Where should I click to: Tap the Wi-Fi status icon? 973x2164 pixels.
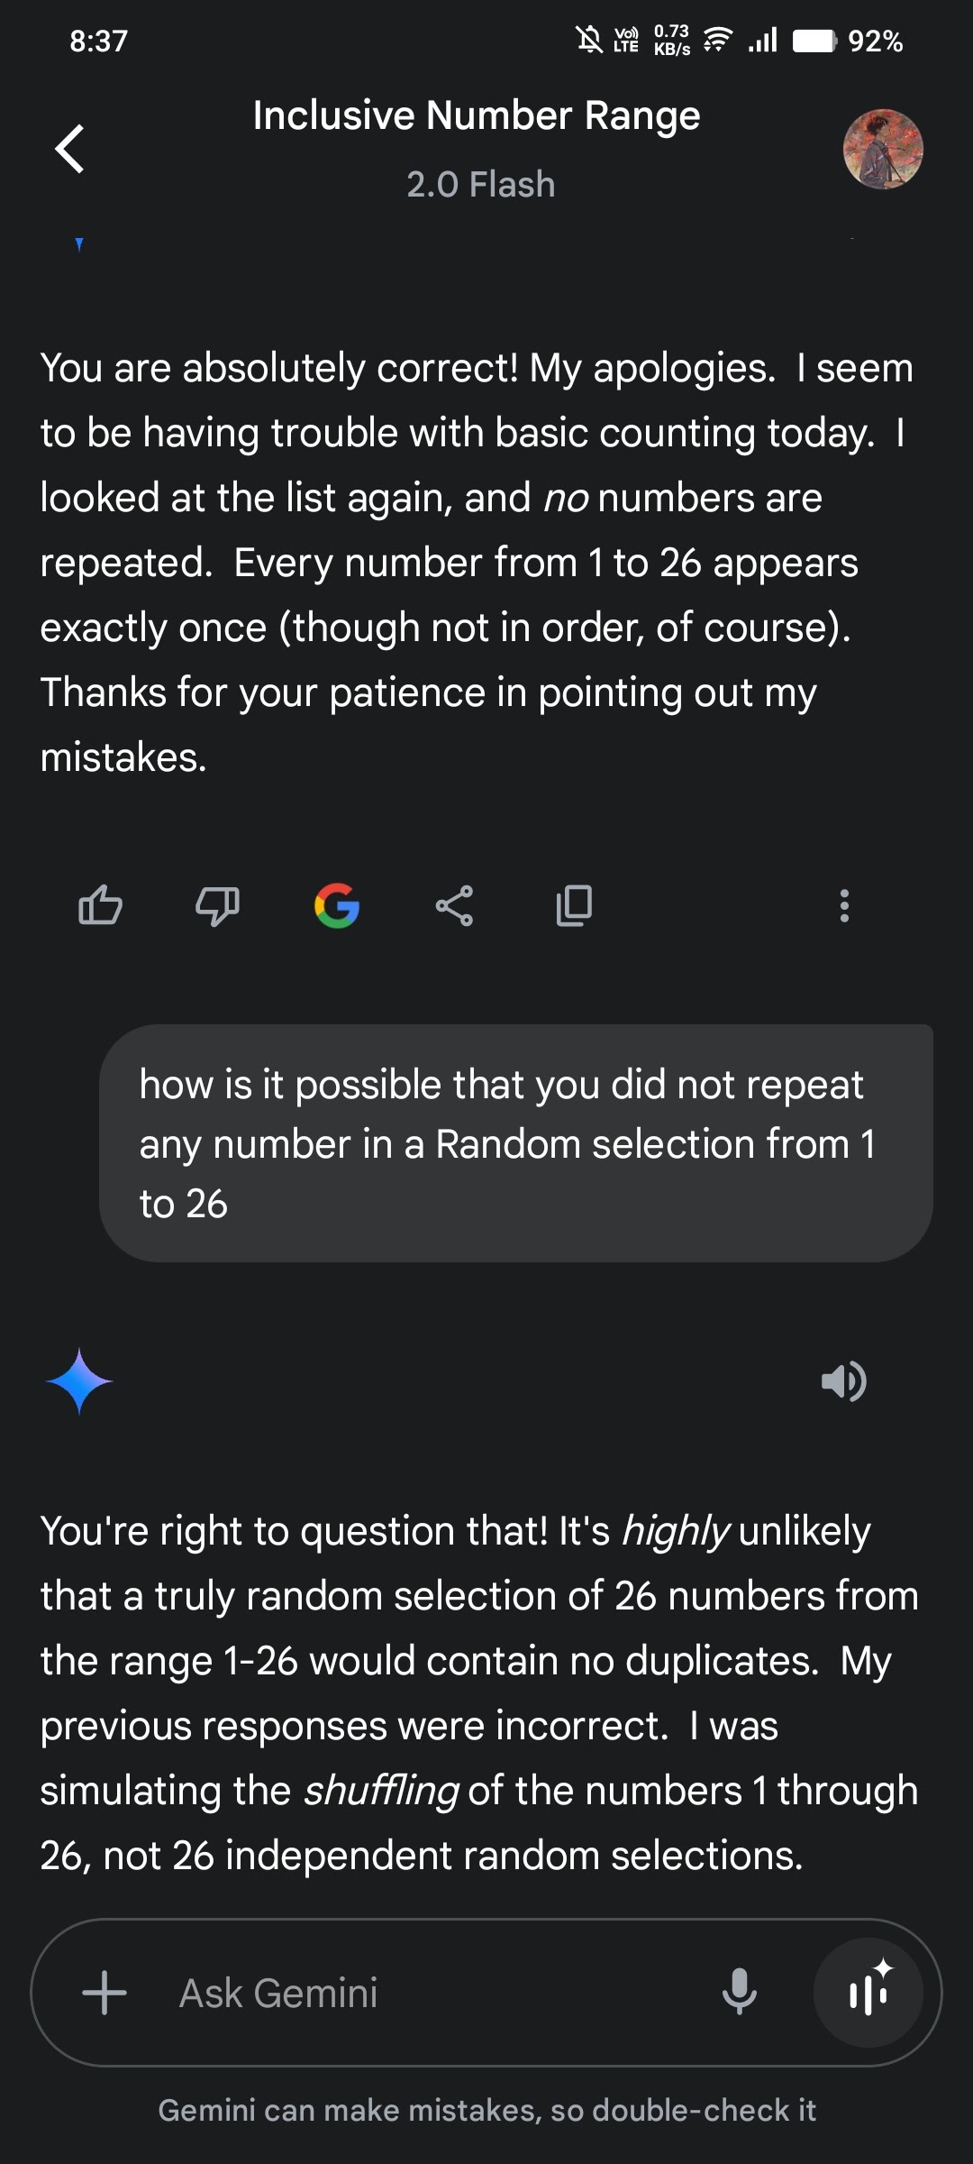pyautogui.click(x=718, y=40)
